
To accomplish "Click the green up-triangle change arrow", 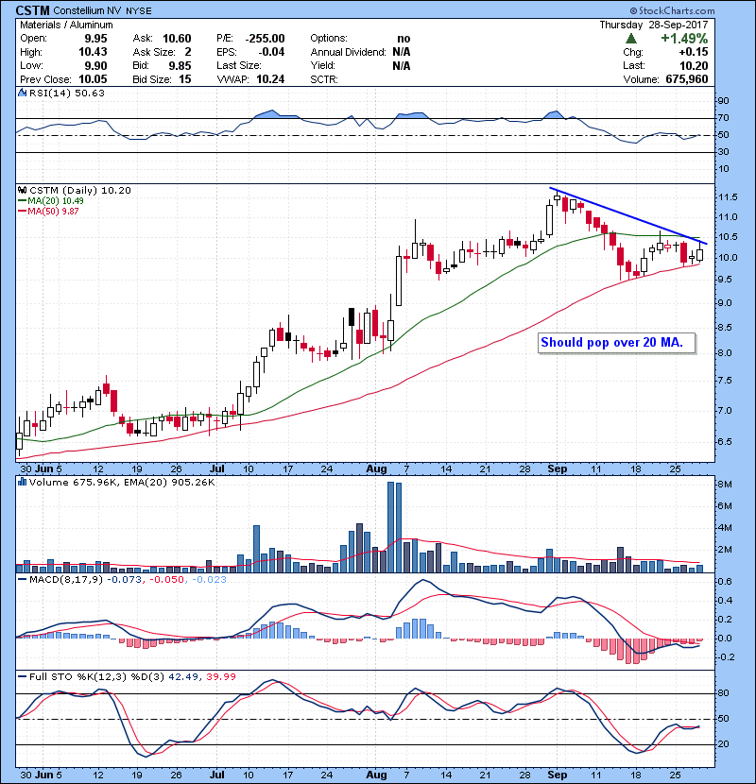I will [631, 39].
